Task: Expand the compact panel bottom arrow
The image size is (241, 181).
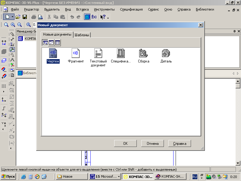Action: pos(11,148)
